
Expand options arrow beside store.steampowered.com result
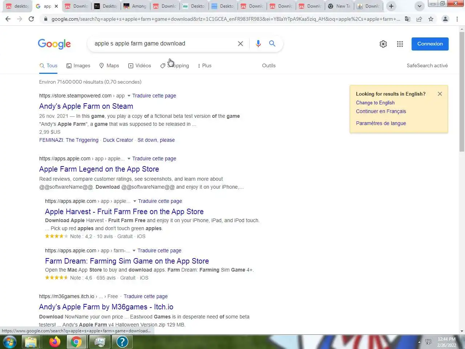(x=129, y=96)
